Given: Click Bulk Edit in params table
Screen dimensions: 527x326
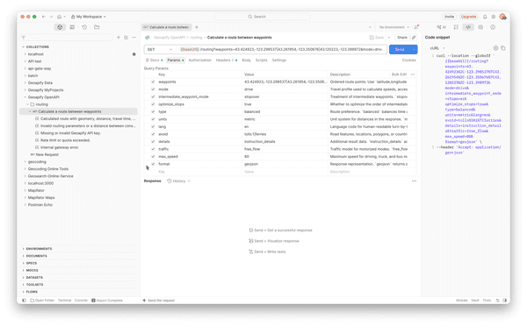Looking at the screenshot, I should [x=400, y=74].
